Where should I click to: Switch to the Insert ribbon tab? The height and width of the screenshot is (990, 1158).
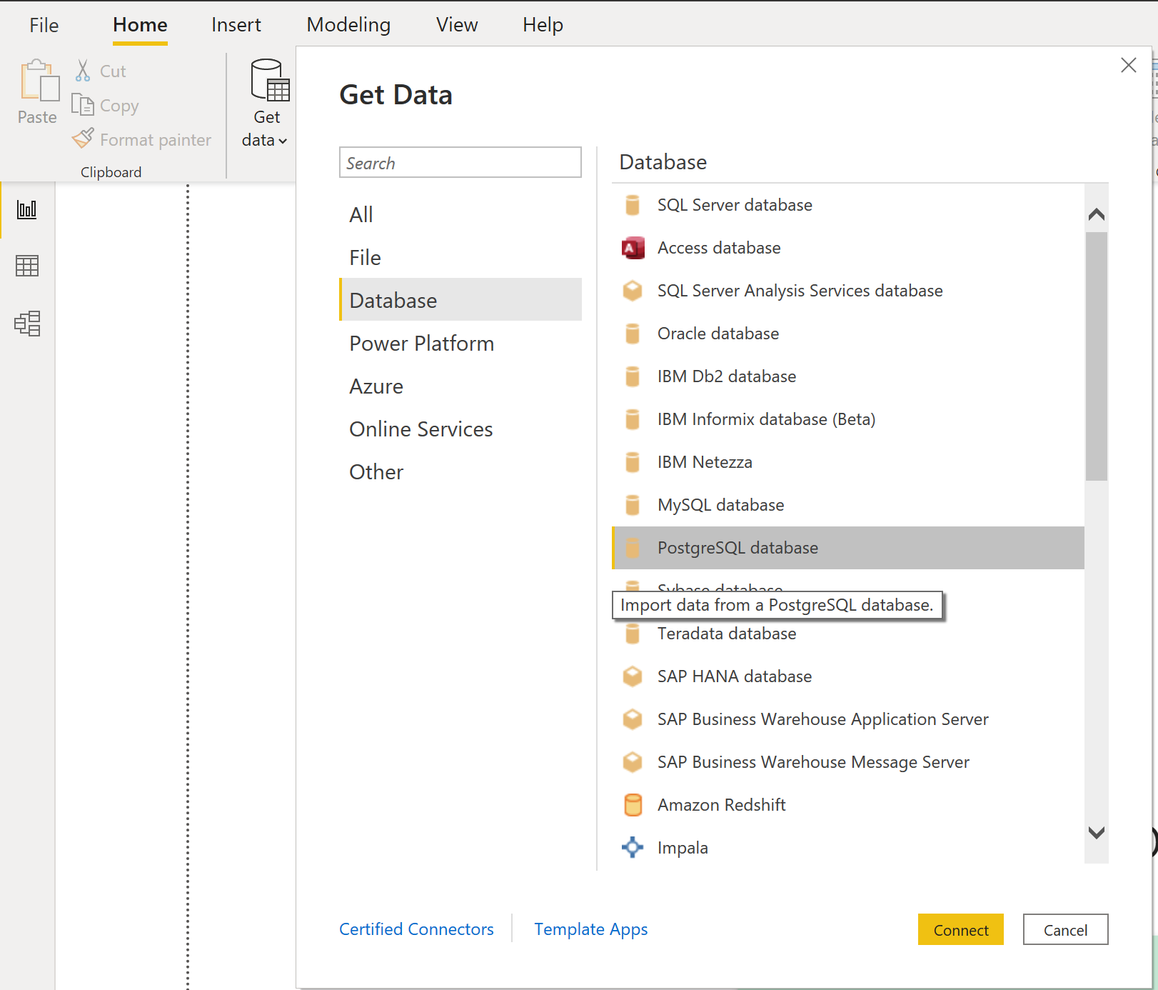pos(236,25)
